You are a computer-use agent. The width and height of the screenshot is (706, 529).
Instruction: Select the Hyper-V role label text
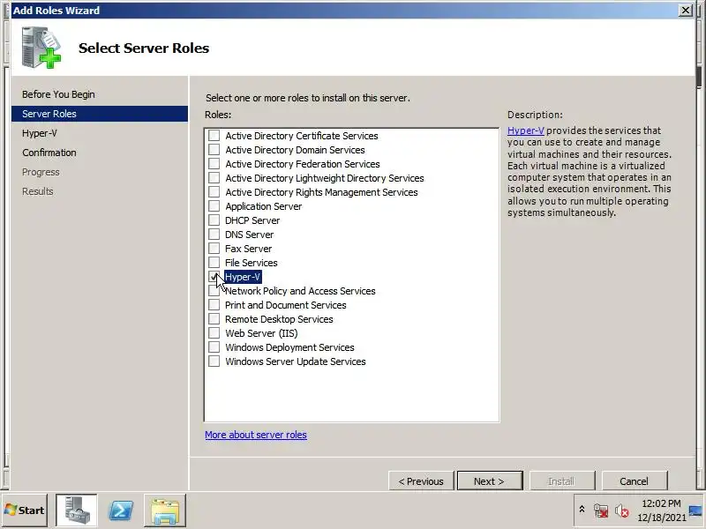[x=242, y=277]
